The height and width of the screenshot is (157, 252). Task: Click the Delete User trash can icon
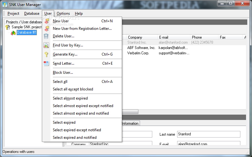tap(46, 36)
